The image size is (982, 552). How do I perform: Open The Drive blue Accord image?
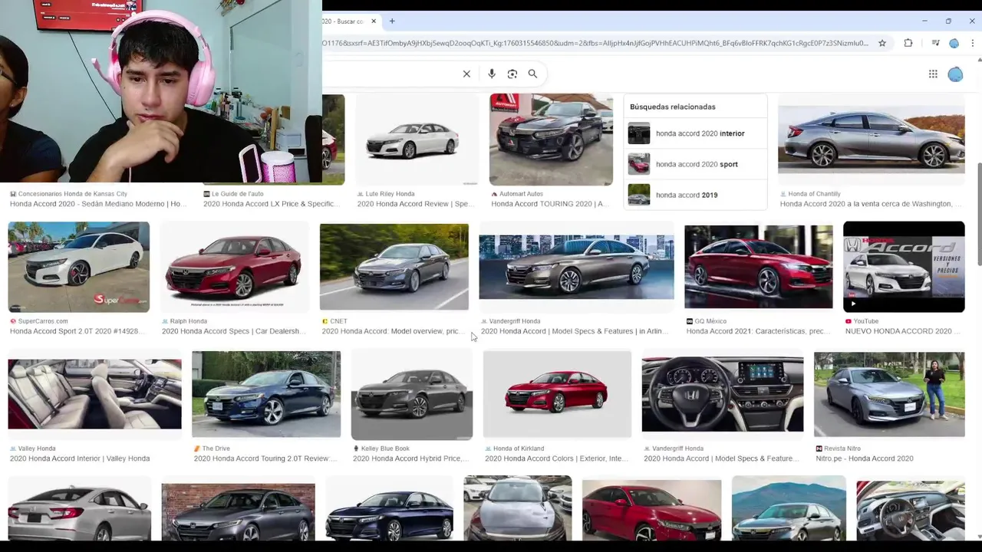coord(266,394)
